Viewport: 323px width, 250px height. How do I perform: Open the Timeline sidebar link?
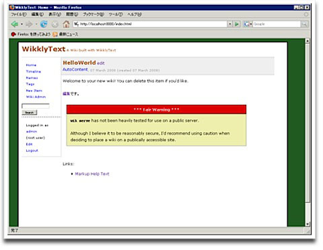(x=34, y=71)
